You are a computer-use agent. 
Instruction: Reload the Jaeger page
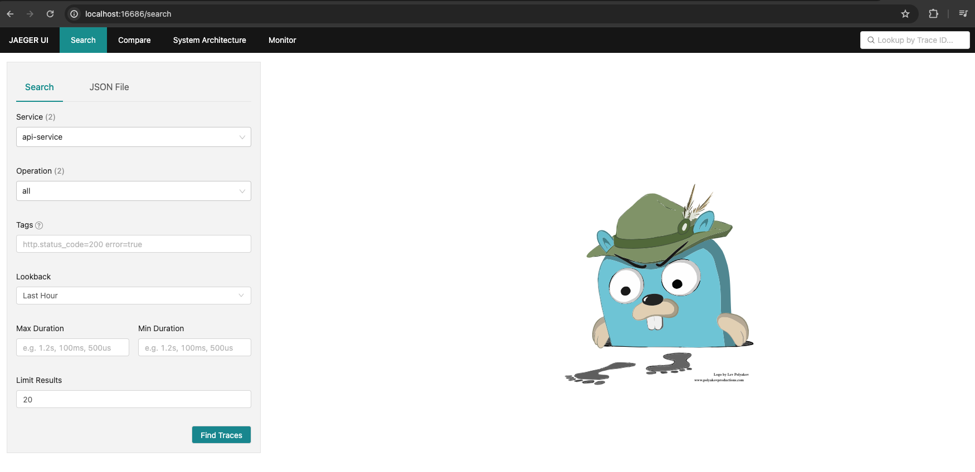[x=50, y=14]
